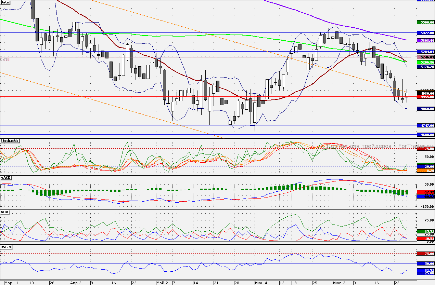Click the Stochastic blue 20.00 level label
Screen dimensions: 435x285
[426, 166]
